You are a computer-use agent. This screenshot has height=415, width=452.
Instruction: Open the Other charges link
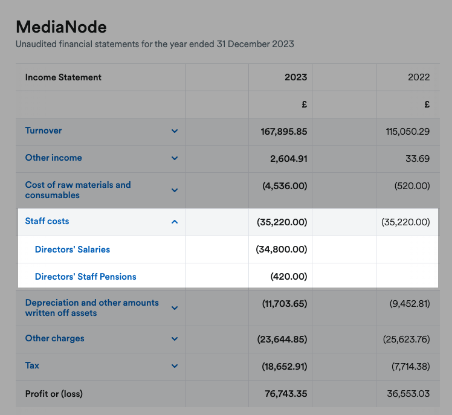coord(54,338)
